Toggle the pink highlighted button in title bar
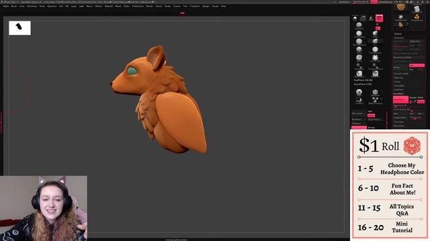Screen dimensions: 430x241 click(374, 2)
